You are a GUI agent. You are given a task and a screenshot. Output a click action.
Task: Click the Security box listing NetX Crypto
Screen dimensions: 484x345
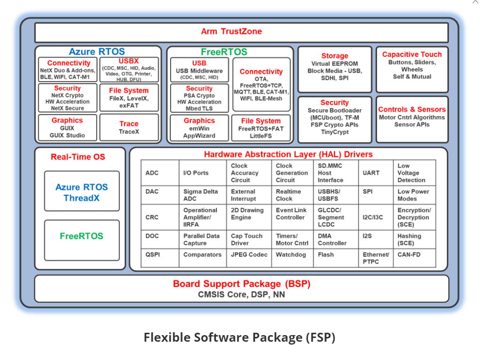(67, 98)
